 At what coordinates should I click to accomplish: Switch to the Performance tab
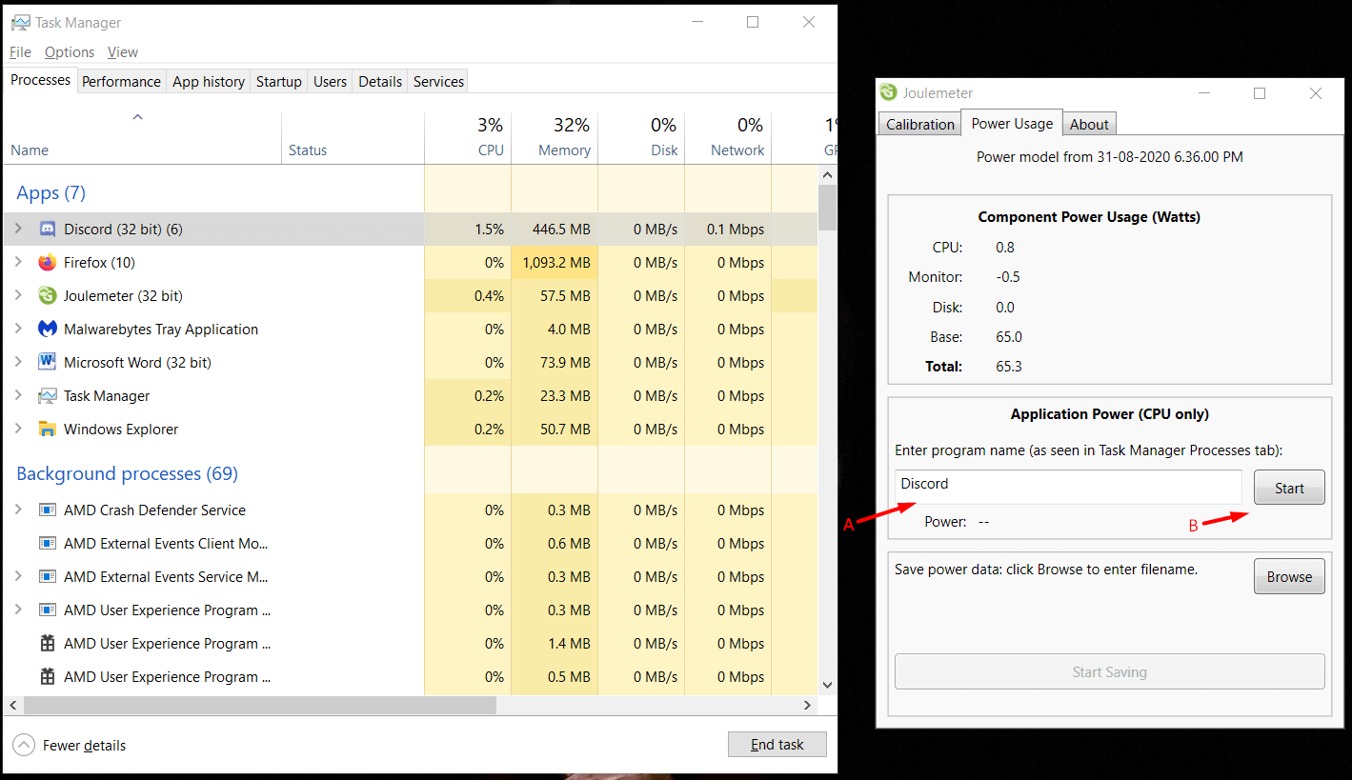(x=121, y=82)
